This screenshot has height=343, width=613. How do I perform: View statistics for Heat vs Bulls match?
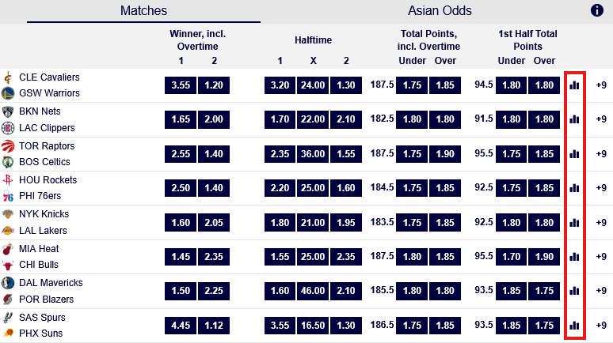(575, 256)
